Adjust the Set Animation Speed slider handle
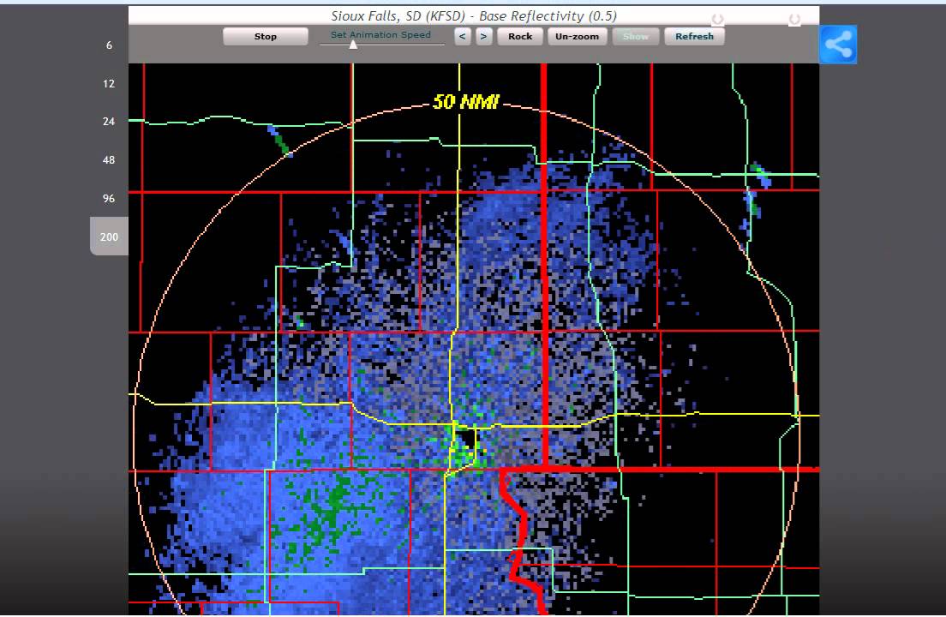The height and width of the screenshot is (617, 946). click(354, 45)
